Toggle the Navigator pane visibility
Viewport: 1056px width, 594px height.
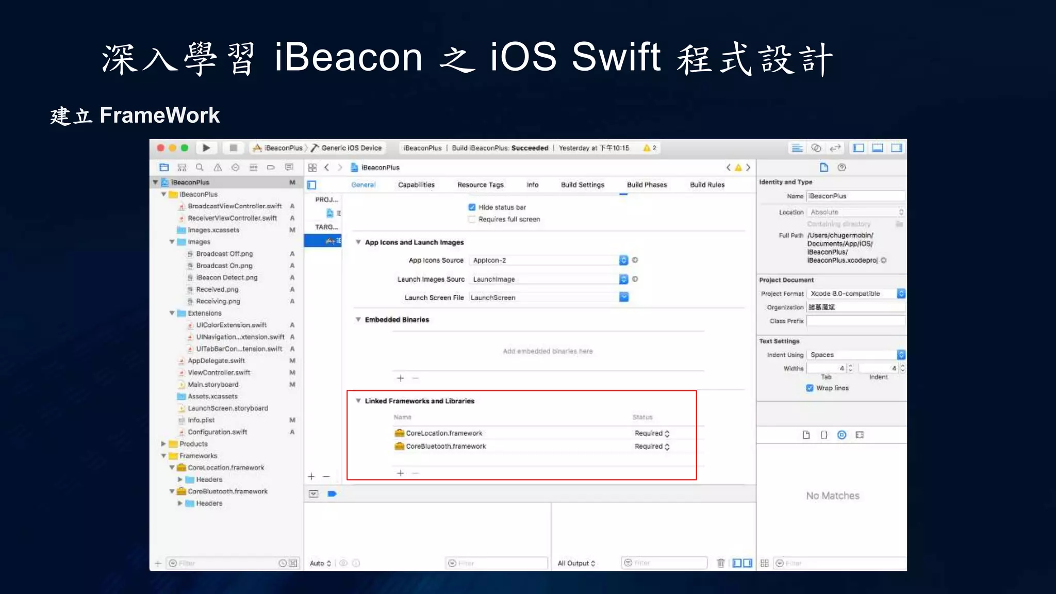pos(859,148)
